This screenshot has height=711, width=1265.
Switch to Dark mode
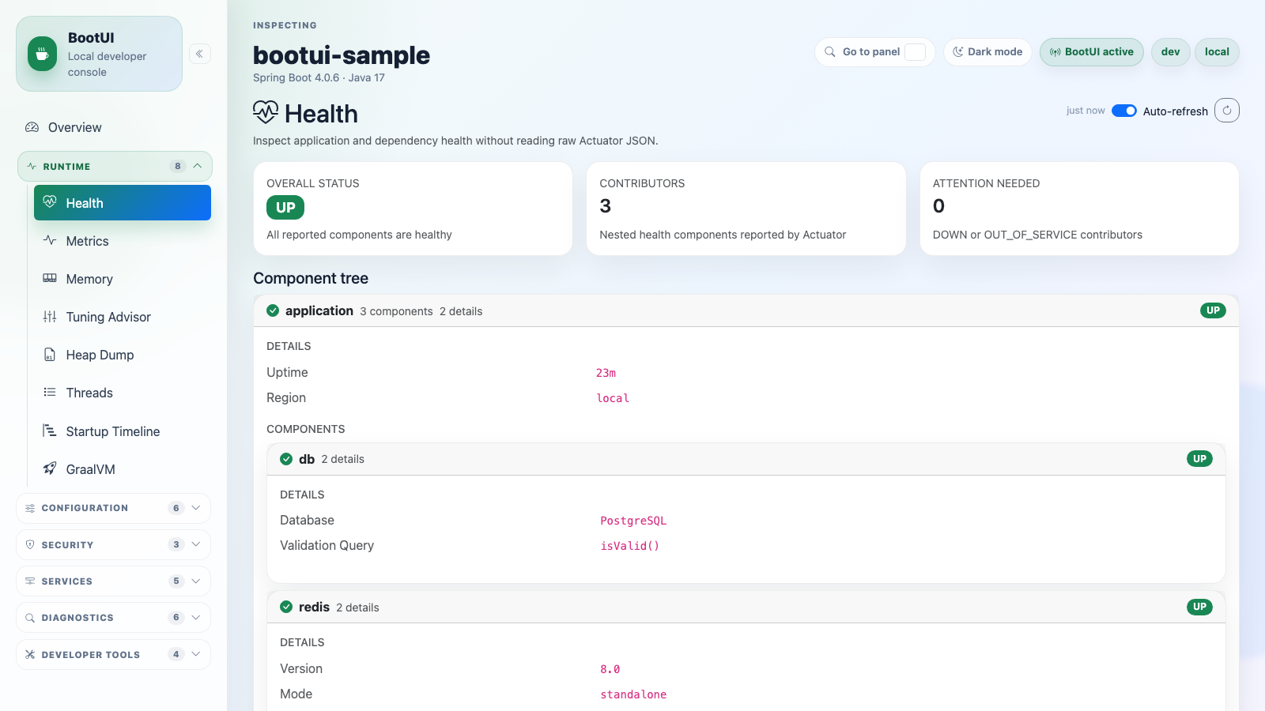pos(987,52)
